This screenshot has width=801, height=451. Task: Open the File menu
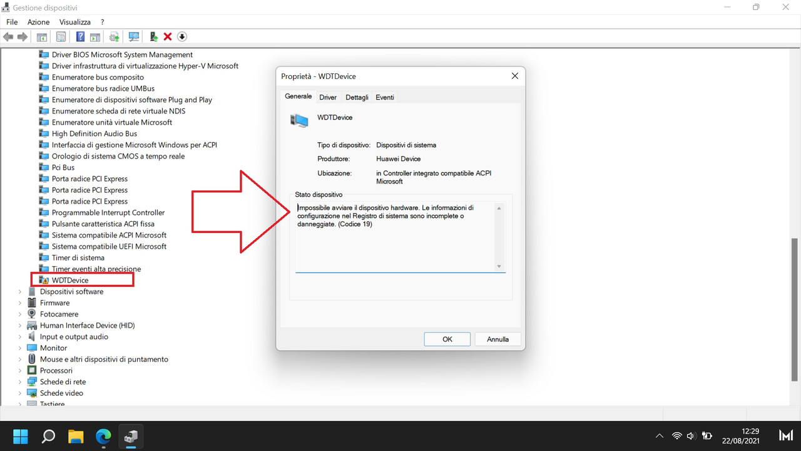coord(12,22)
